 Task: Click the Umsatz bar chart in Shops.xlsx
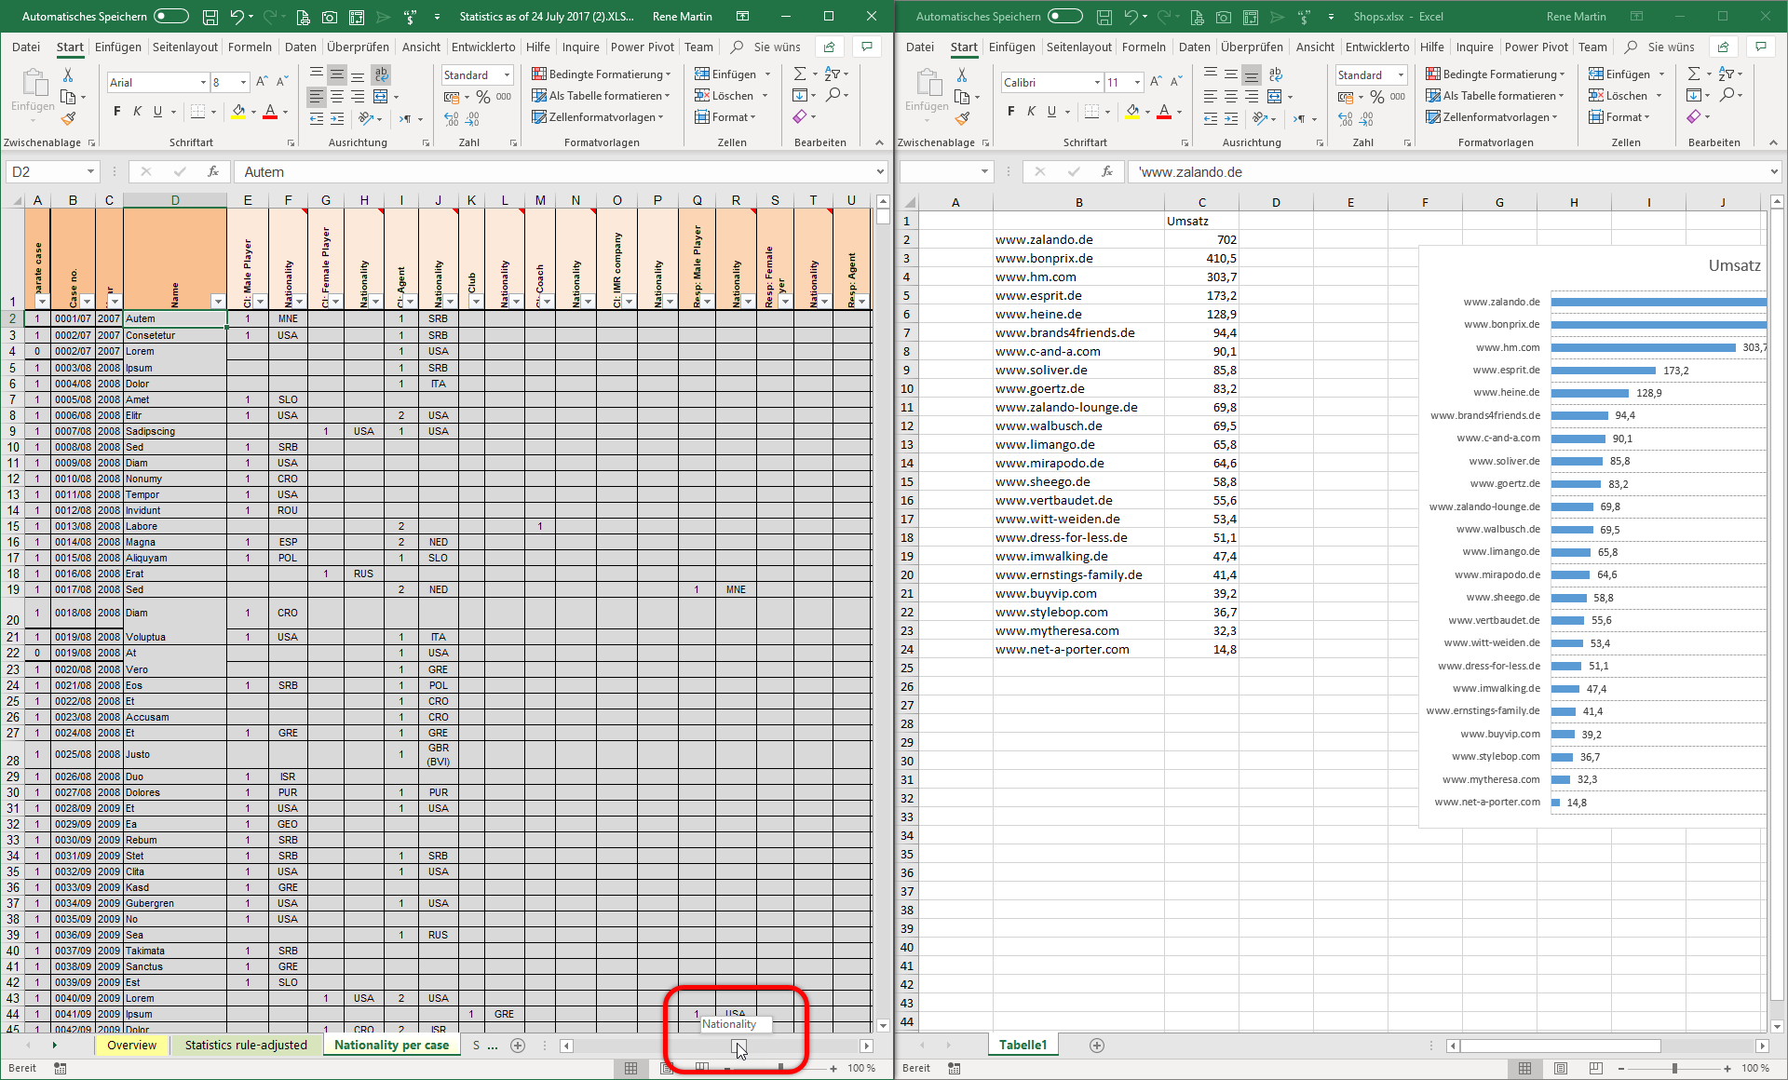click(1592, 535)
